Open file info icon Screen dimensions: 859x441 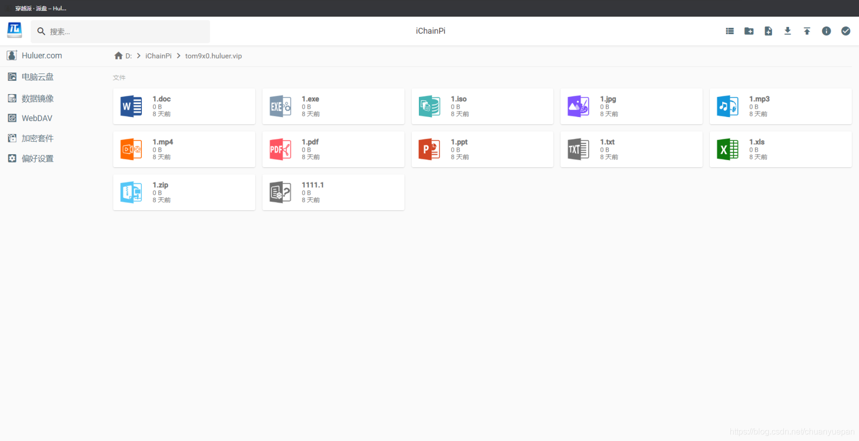pos(826,31)
